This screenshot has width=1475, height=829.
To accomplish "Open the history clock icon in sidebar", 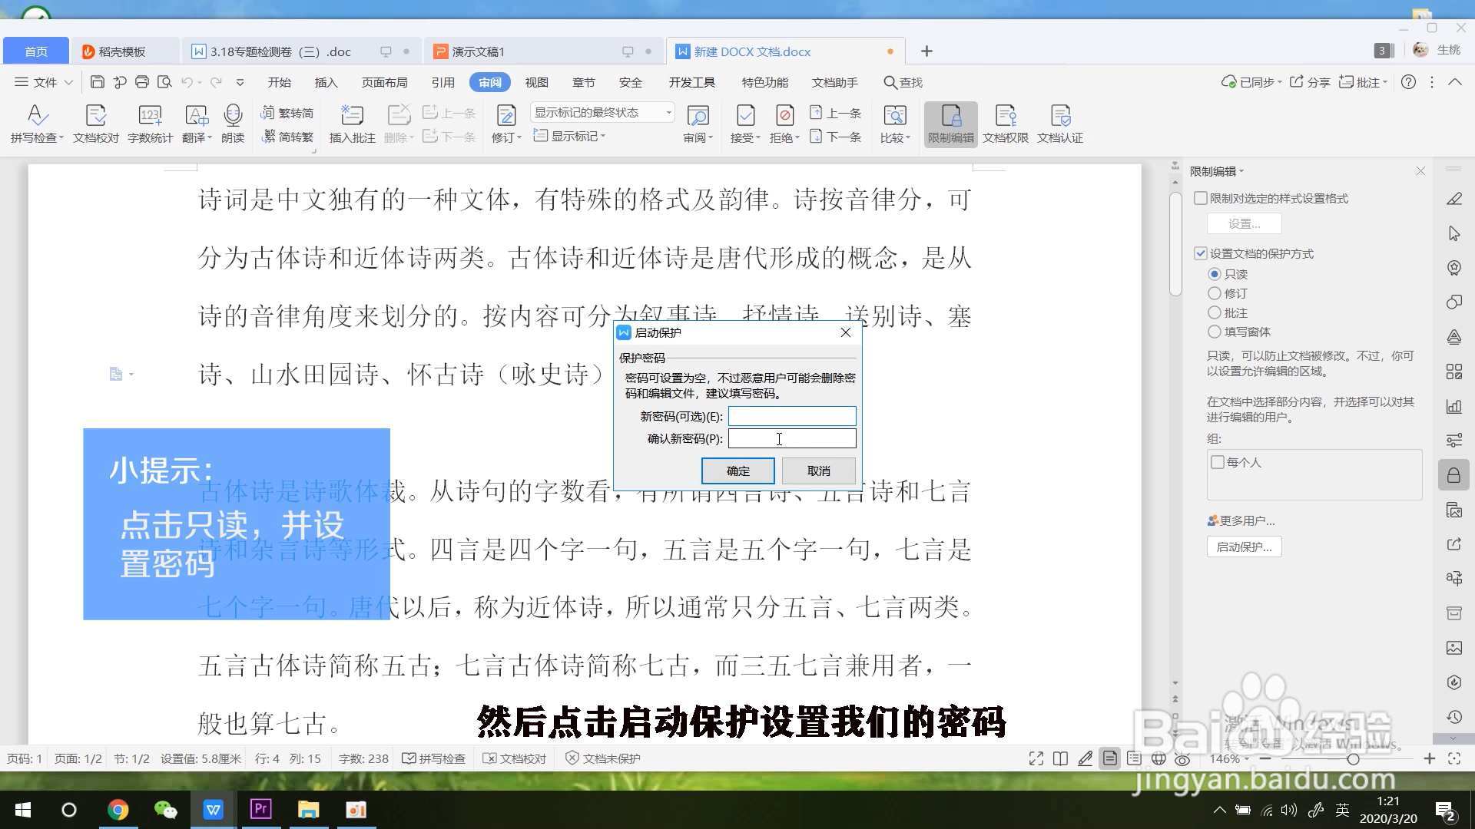I will point(1453,717).
